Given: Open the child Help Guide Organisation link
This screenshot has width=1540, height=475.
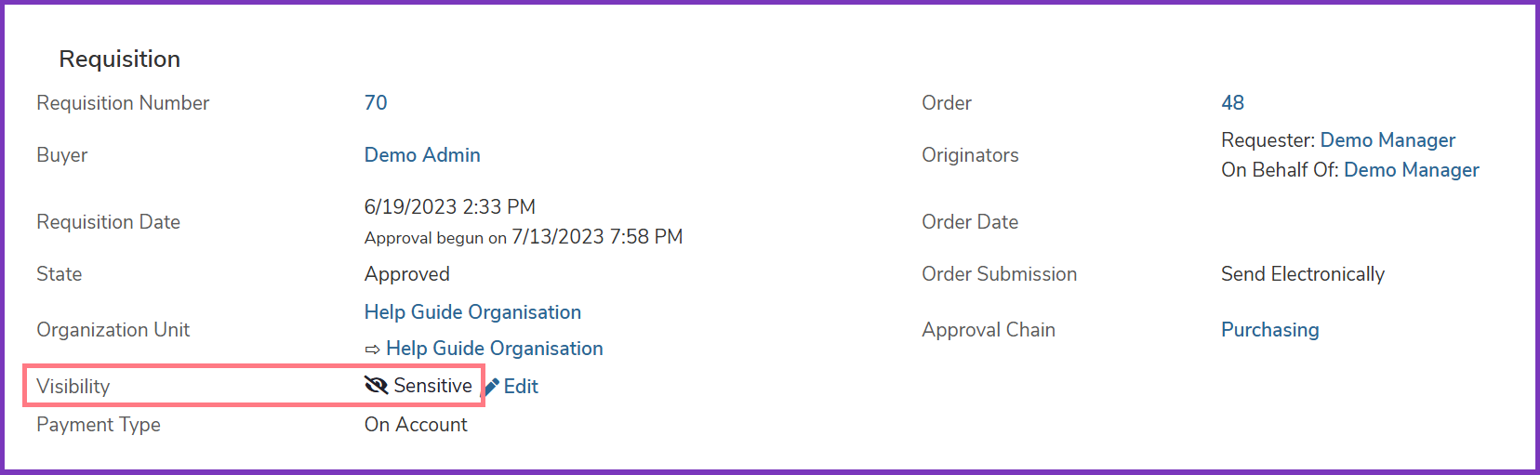Looking at the screenshot, I should tap(495, 349).
